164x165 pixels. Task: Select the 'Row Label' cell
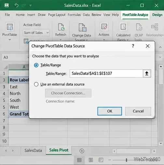pos(19,80)
